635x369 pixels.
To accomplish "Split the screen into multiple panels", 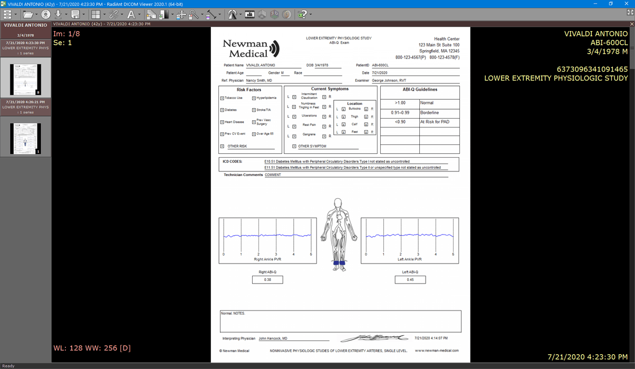I will pyautogui.click(x=95, y=14).
